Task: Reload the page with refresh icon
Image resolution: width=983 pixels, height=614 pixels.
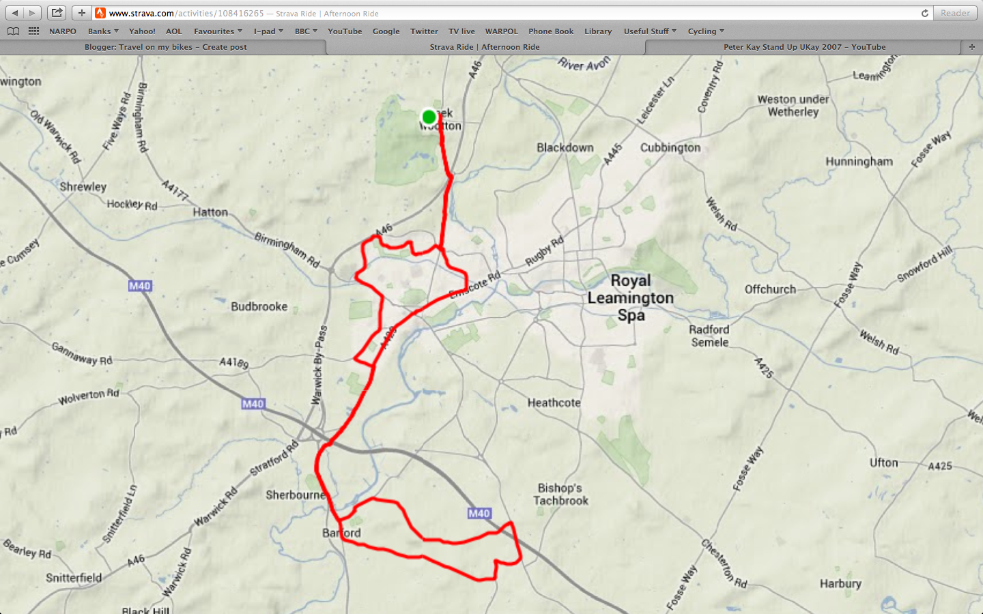Action: click(x=925, y=13)
